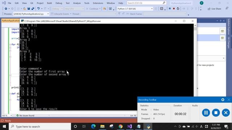This screenshot has height=130, width=232.
Task: Click the feedback icon next to Live Share
Action: click(x=227, y=9)
